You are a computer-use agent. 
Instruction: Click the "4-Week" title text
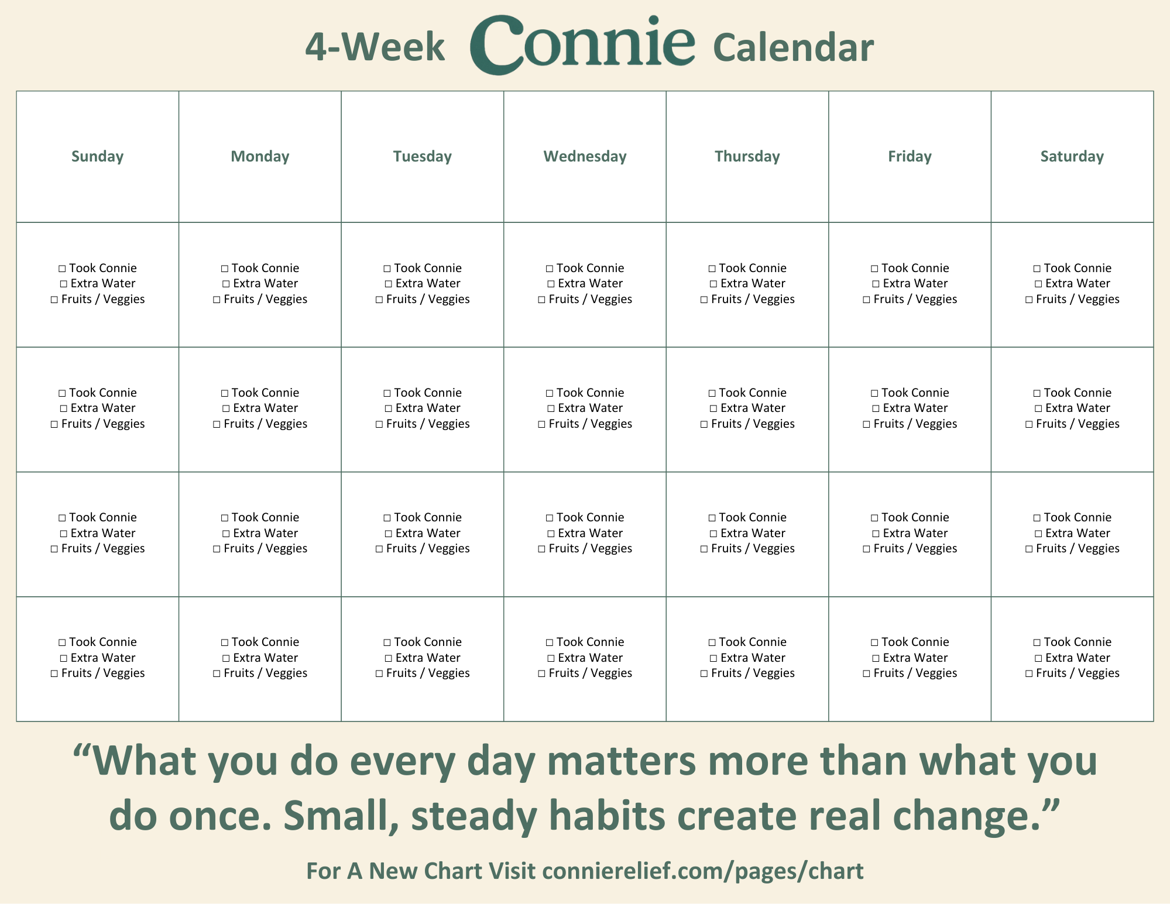pos(375,47)
